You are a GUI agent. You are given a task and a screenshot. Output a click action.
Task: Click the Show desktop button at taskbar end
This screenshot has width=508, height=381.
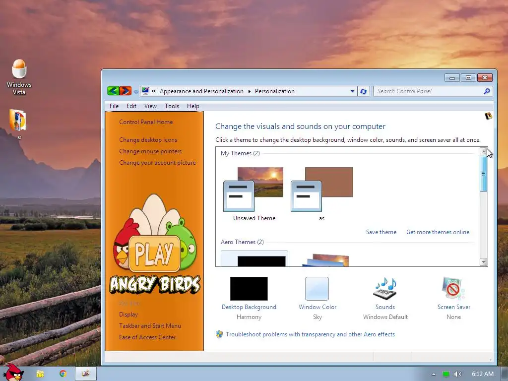504,374
